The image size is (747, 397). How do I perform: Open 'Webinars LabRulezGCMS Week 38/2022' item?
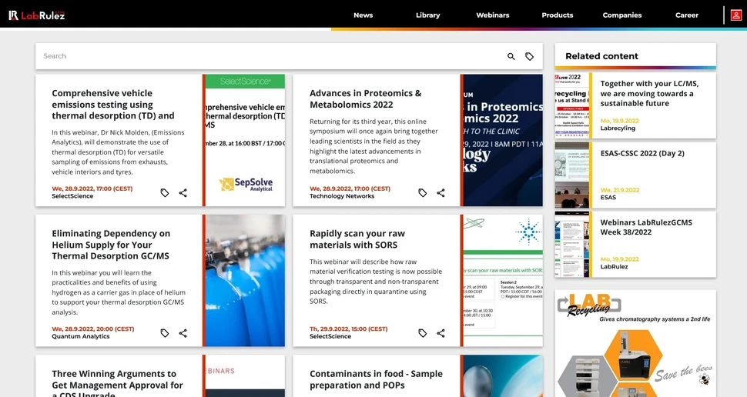pos(646,227)
